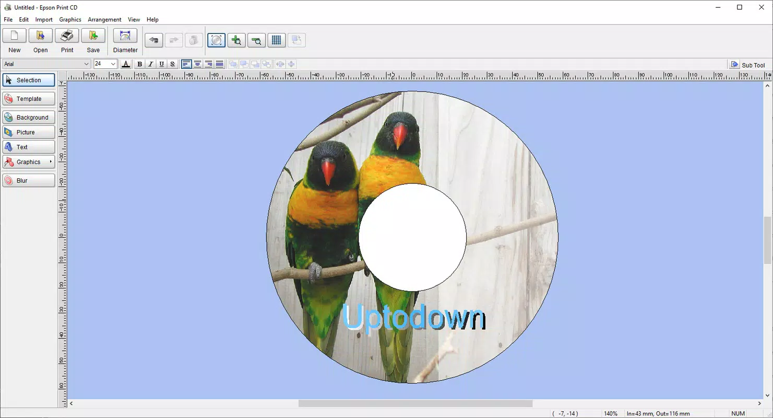The height and width of the screenshot is (418, 773).
Task: Click the Redo arrow icon
Action: tap(174, 40)
